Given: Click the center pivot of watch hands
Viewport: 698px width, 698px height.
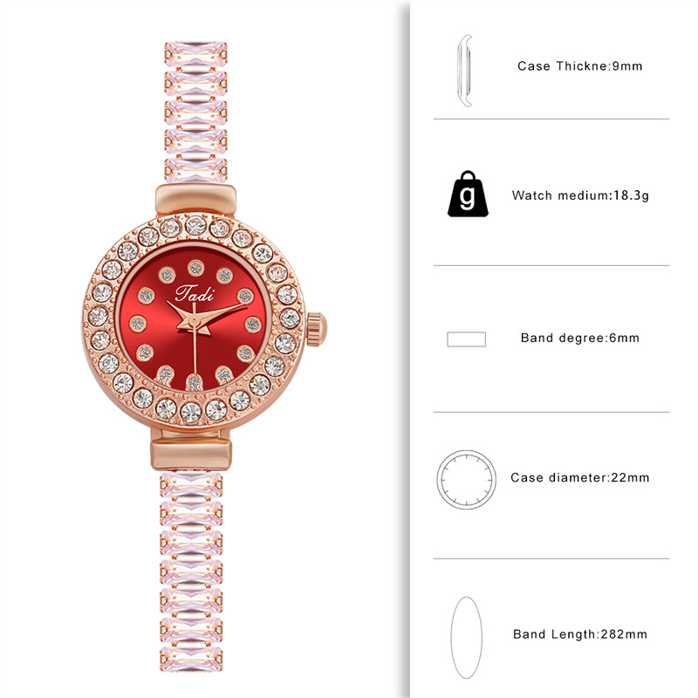Looking at the screenshot, I should [195, 319].
